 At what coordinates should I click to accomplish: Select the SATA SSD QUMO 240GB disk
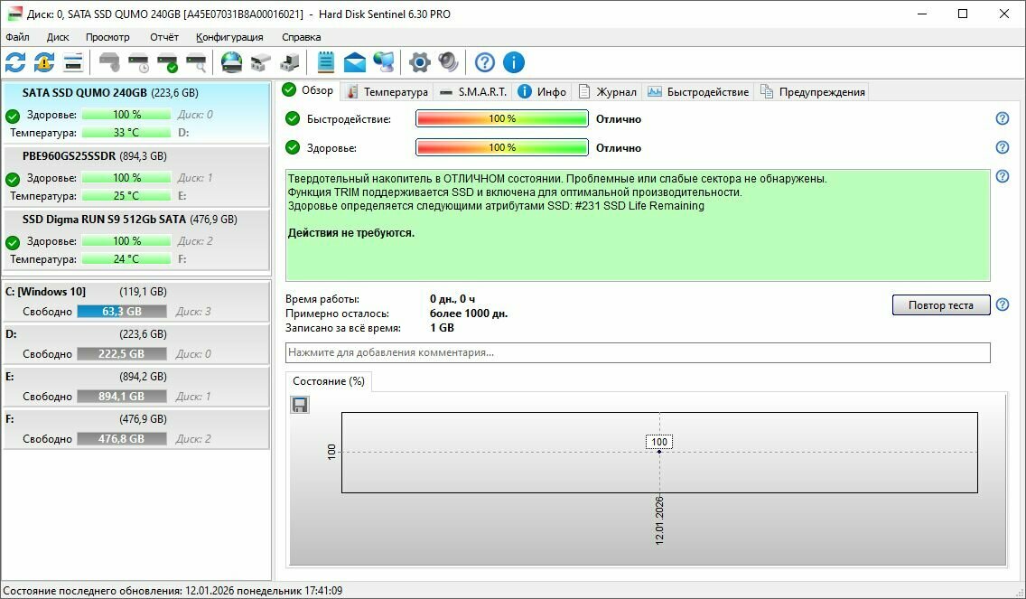click(x=136, y=113)
